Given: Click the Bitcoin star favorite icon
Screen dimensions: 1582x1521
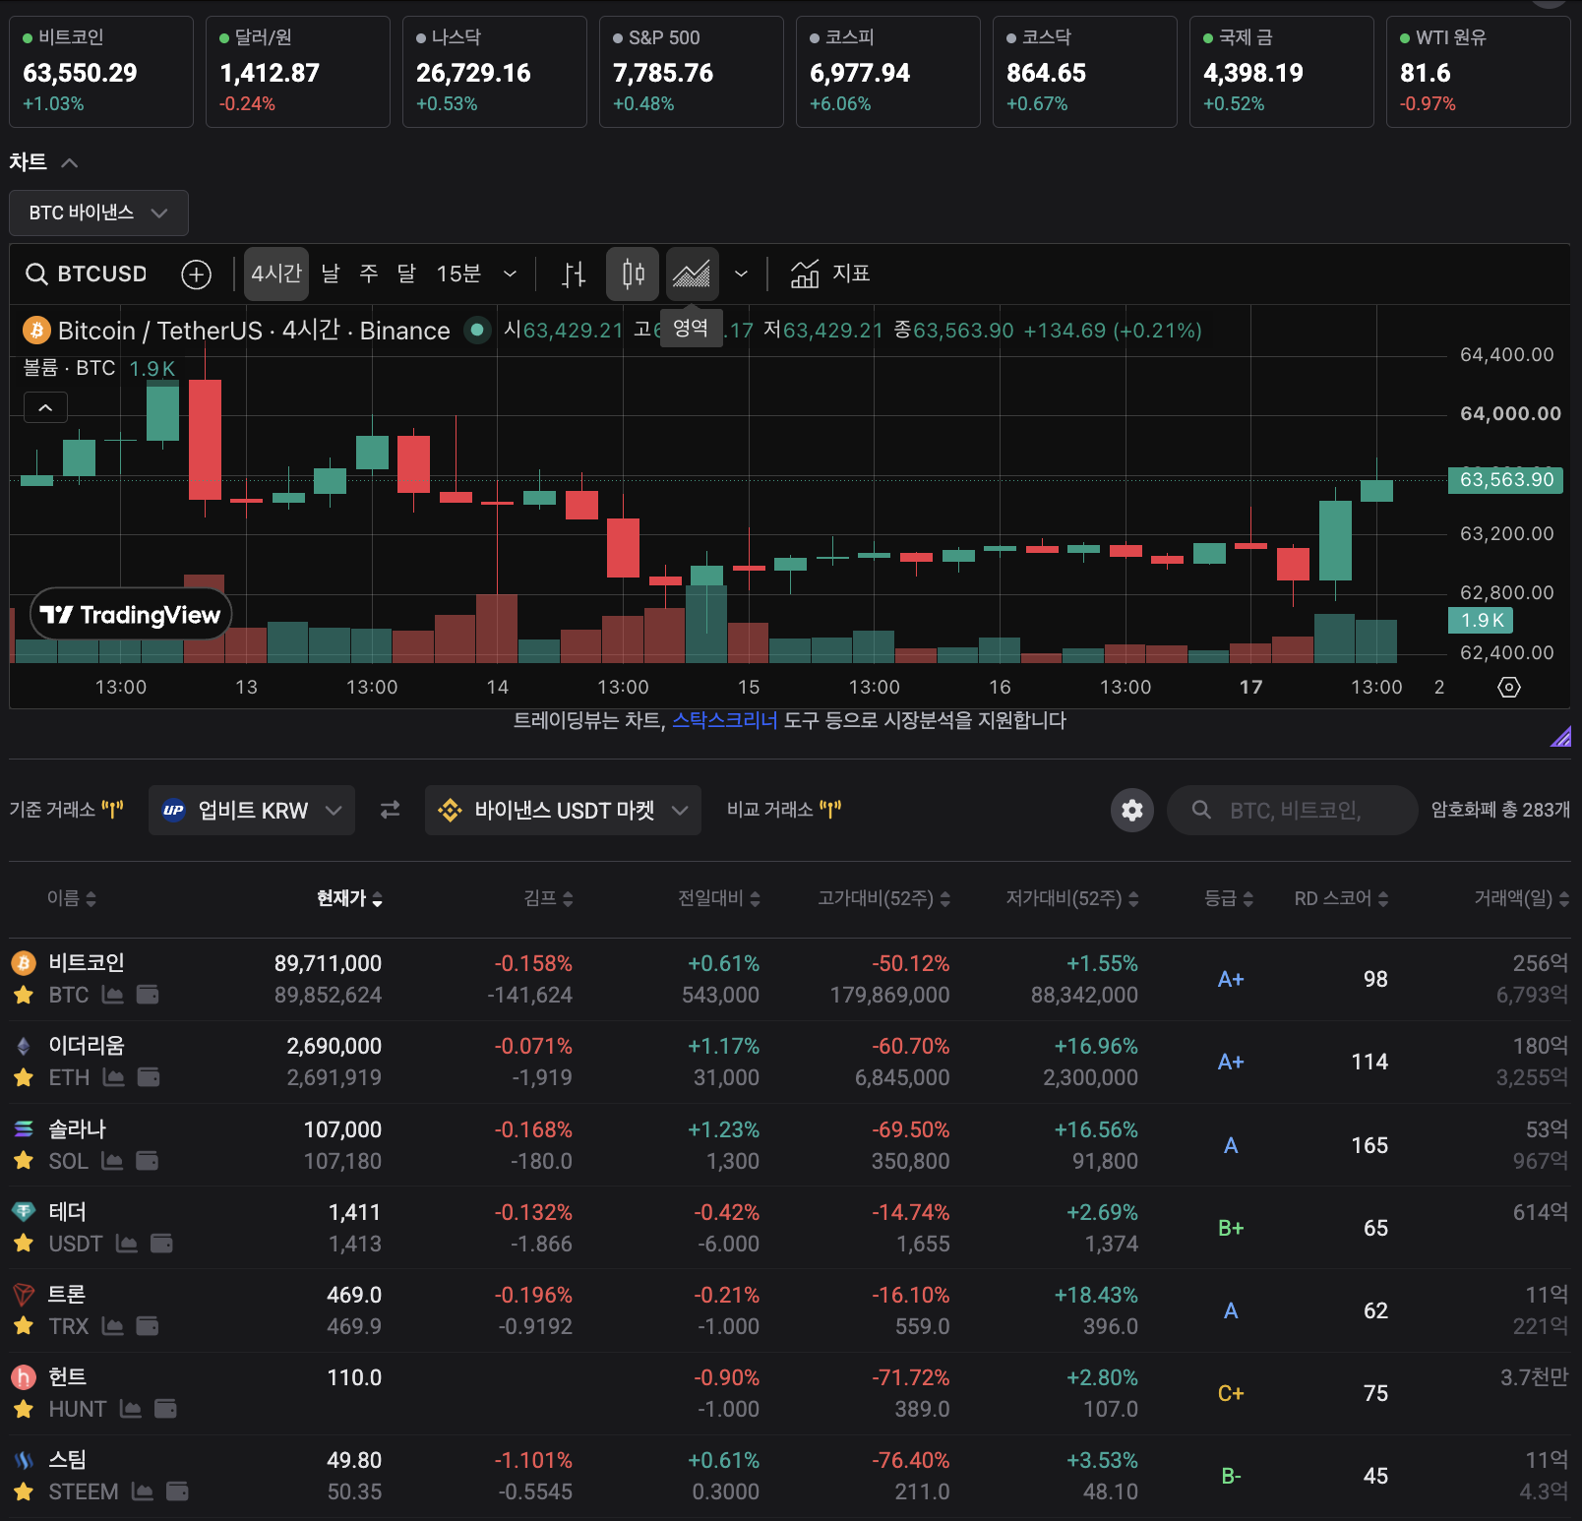Looking at the screenshot, I should 24,995.
